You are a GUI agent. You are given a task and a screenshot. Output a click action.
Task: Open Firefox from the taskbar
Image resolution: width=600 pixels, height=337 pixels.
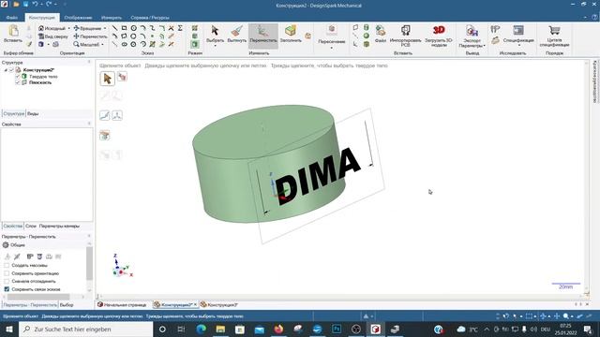click(x=278, y=329)
